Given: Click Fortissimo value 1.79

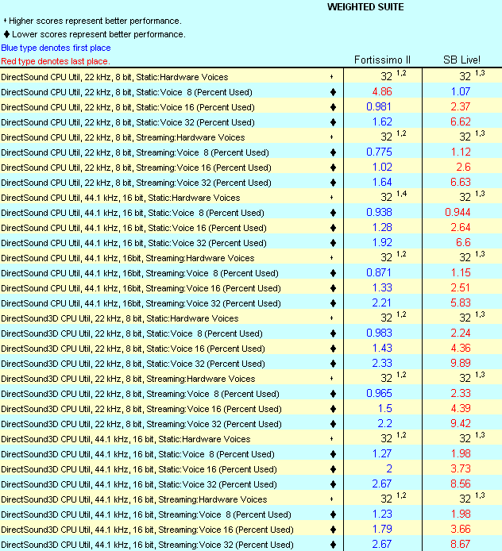Looking at the screenshot, I should [x=383, y=530].
